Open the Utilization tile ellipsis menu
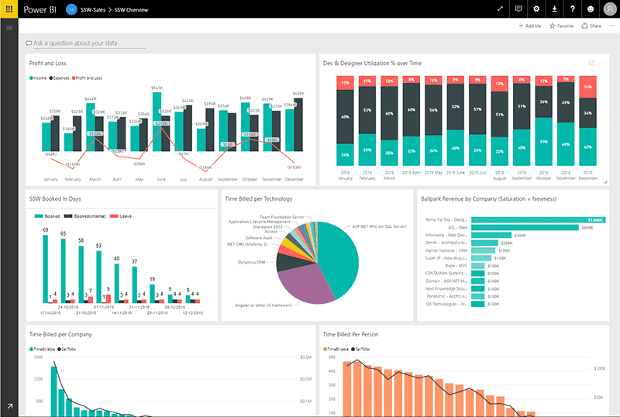The height and width of the screenshot is (417, 620). (x=601, y=63)
